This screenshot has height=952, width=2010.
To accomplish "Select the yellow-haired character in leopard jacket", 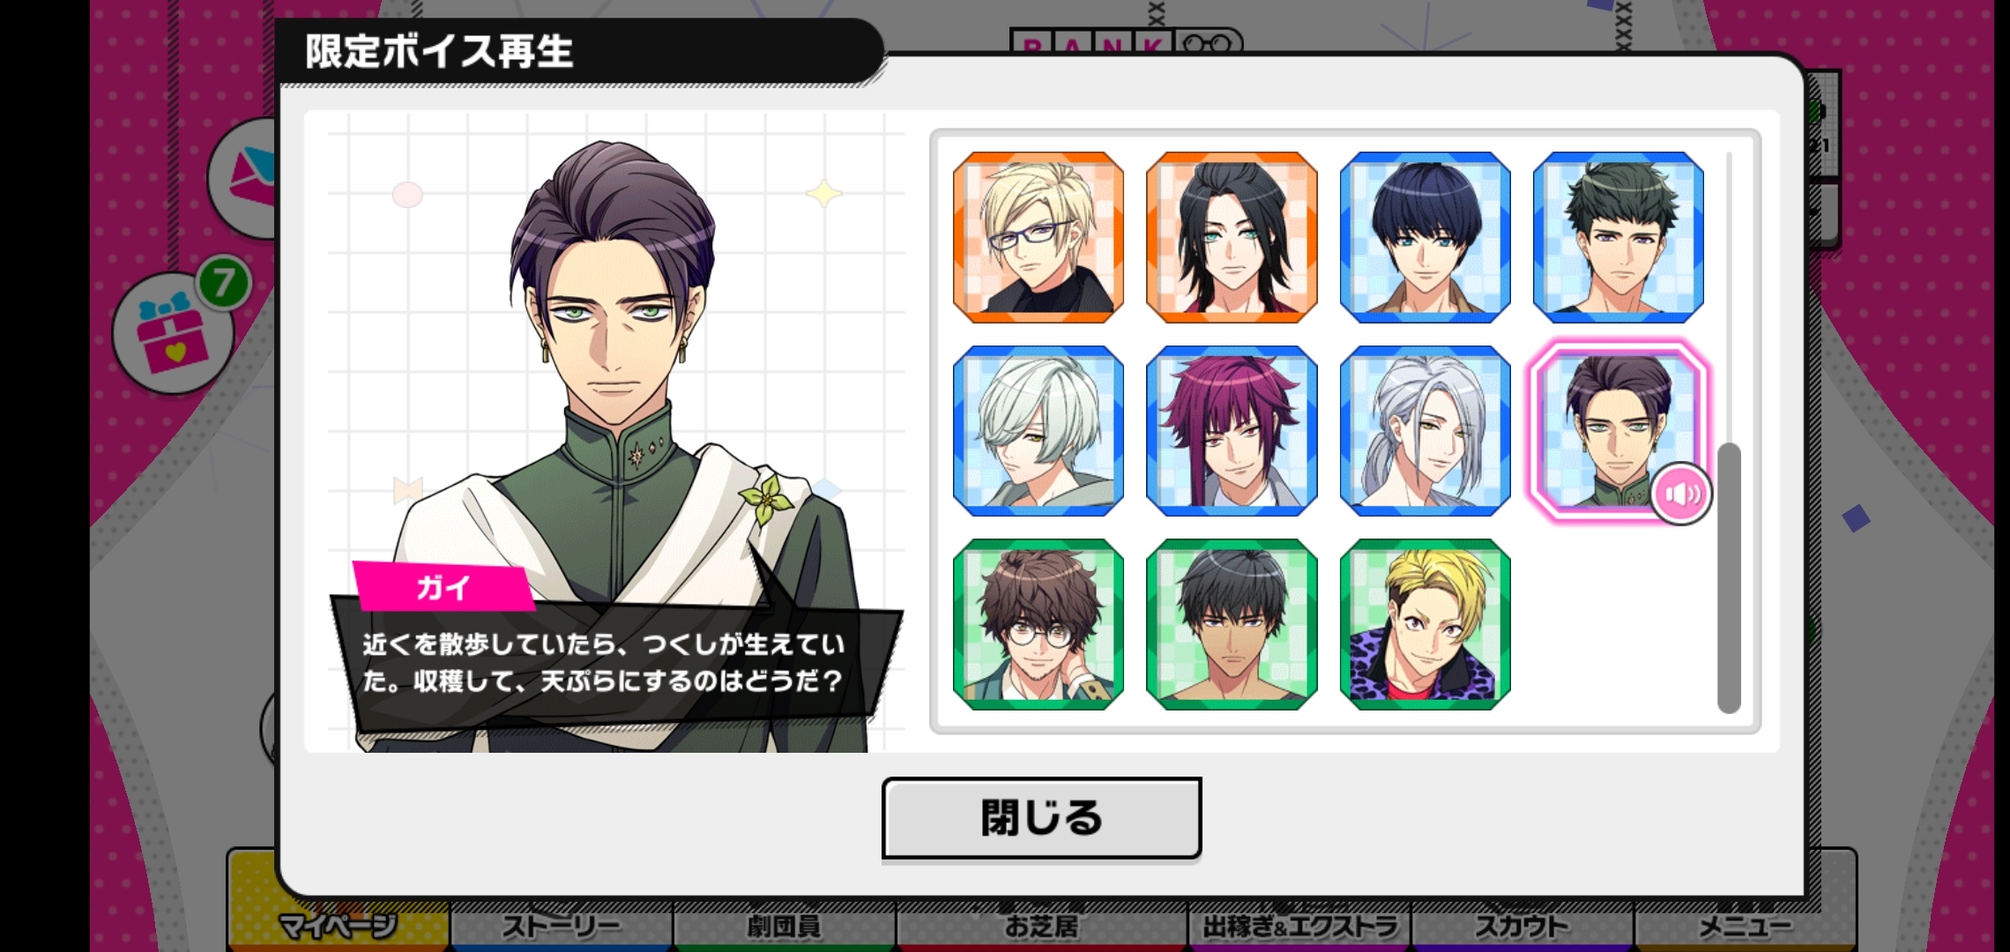I will coord(1425,624).
